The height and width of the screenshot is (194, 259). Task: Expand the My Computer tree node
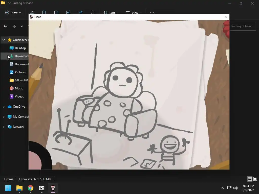[4, 117]
